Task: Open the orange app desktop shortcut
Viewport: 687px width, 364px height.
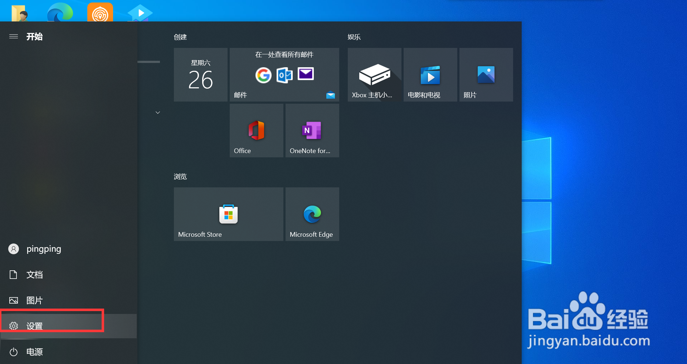Action: (x=100, y=12)
